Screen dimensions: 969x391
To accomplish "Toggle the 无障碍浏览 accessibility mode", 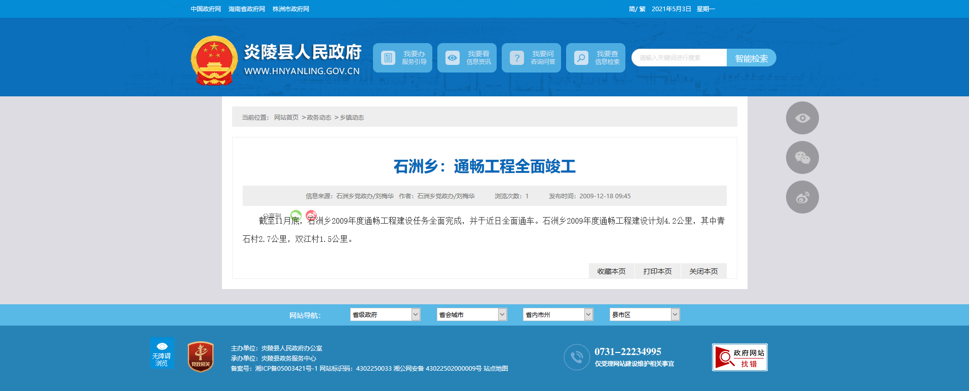I will [x=162, y=353].
